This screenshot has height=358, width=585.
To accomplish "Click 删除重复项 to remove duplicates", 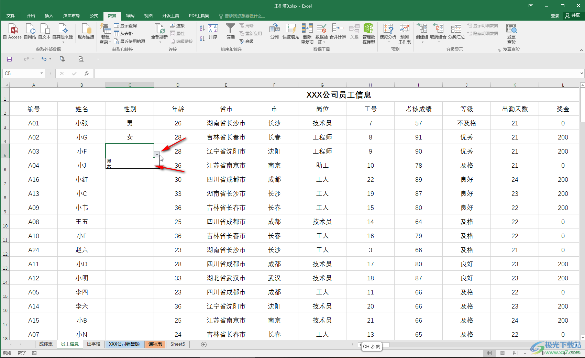I will coord(307,33).
